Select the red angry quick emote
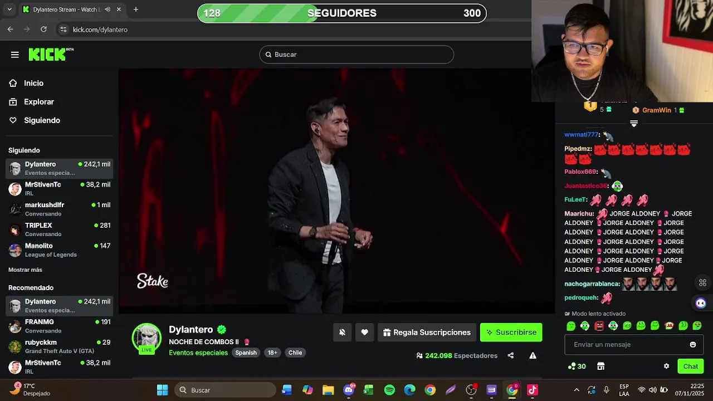713x401 pixels. coord(599,326)
